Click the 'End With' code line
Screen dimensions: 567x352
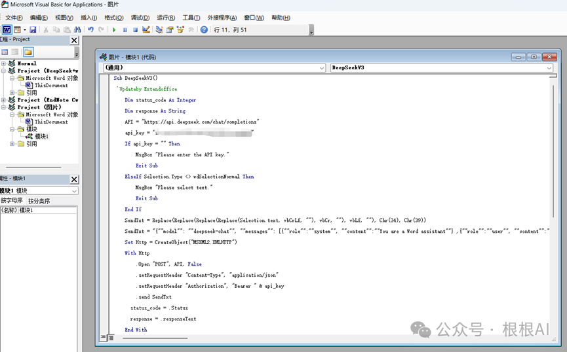pos(136,330)
